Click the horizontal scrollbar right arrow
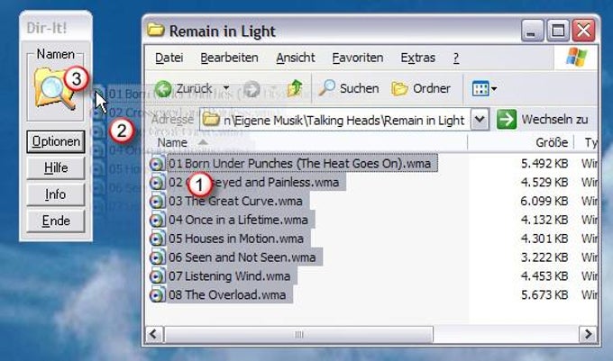613x361 pixels. (588, 334)
